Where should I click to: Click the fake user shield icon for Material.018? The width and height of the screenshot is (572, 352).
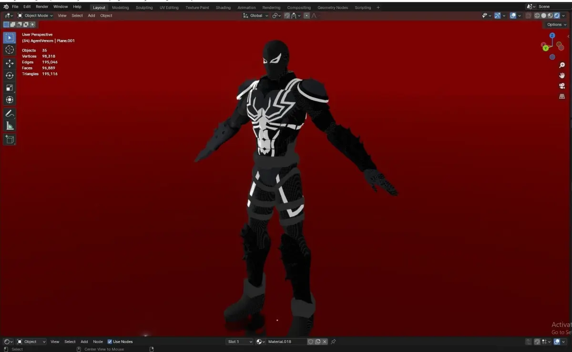pyautogui.click(x=311, y=342)
